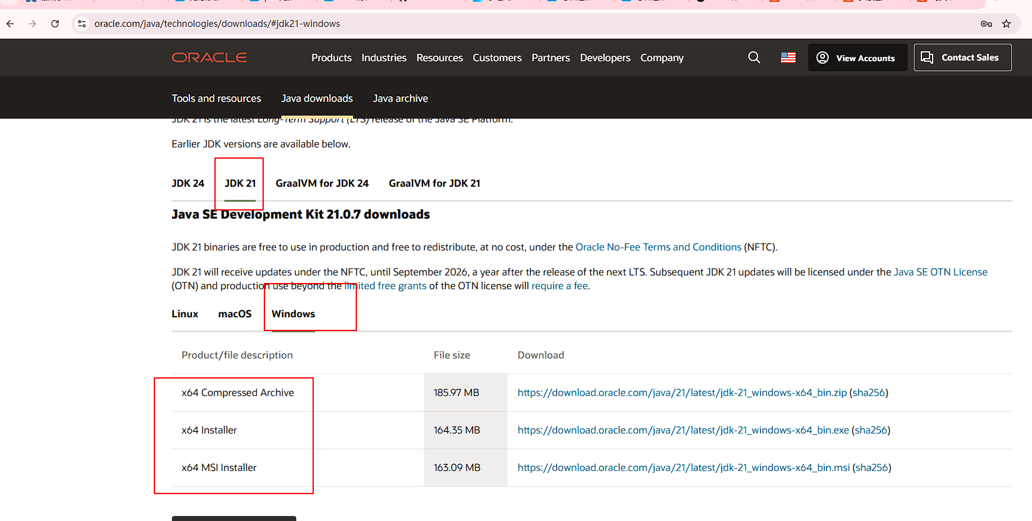Switch to the JDK 24 tab
The width and height of the screenshot is (1032, 521).
pyautogui.click(x=188, y=183)
